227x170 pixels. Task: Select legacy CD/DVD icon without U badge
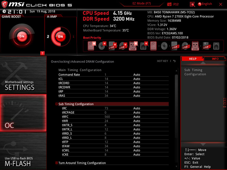164,46
